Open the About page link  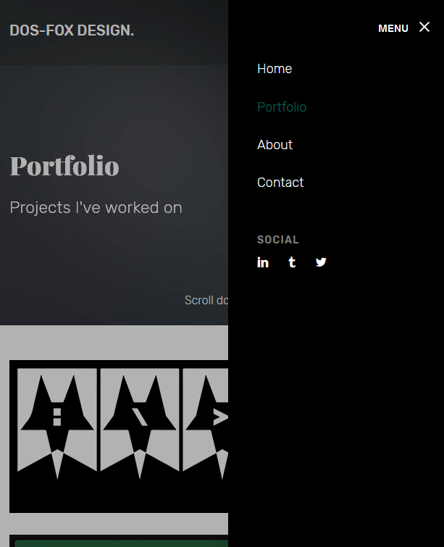point(275,145)
